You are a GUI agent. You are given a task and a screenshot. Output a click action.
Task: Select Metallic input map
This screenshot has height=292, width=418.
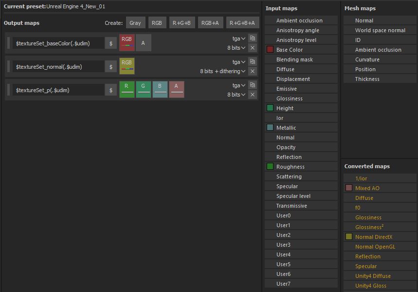(x=301, y=128)
